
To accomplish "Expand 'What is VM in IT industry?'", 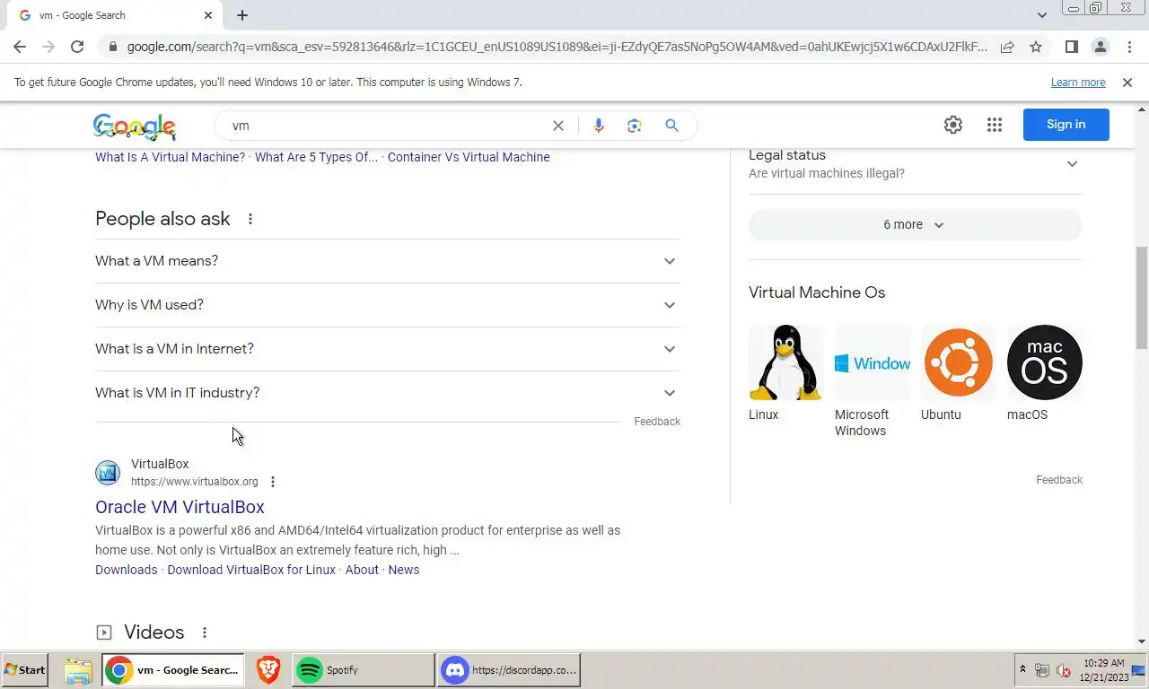I will [x=388, y=393].
